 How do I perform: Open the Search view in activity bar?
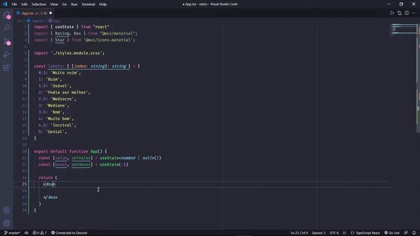coord(7,28)
